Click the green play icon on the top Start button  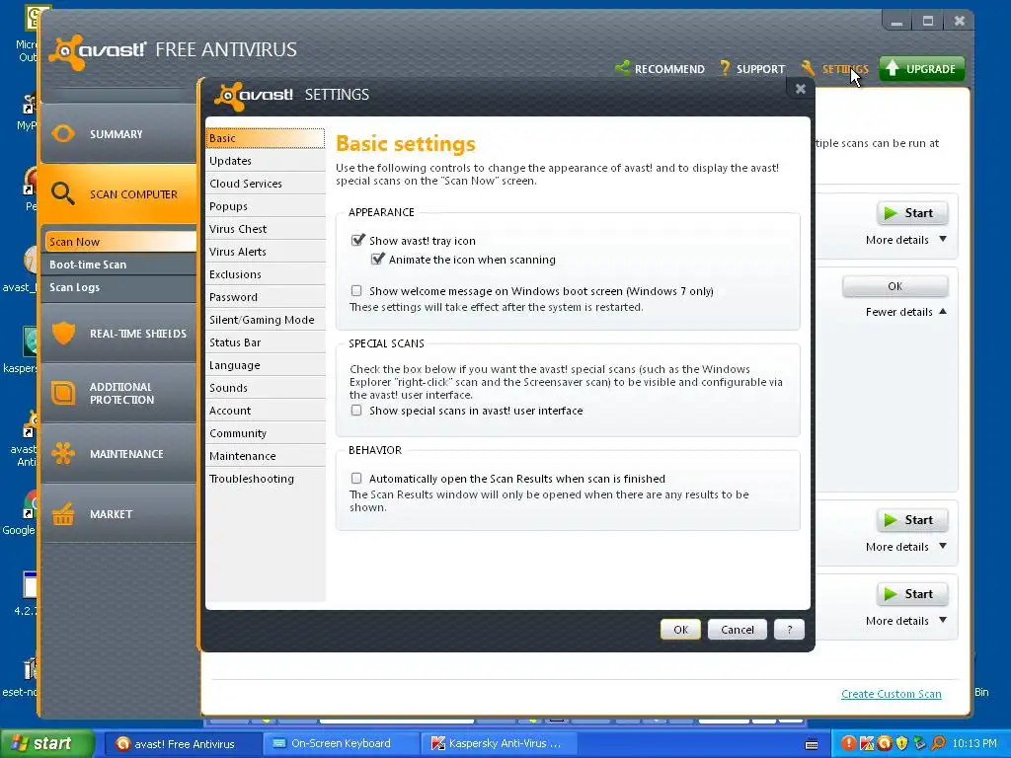[x=891, y=213]
